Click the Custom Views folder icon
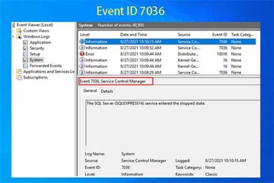The height and width of the screenshot is (183, 274). click(x=19, y=31)
